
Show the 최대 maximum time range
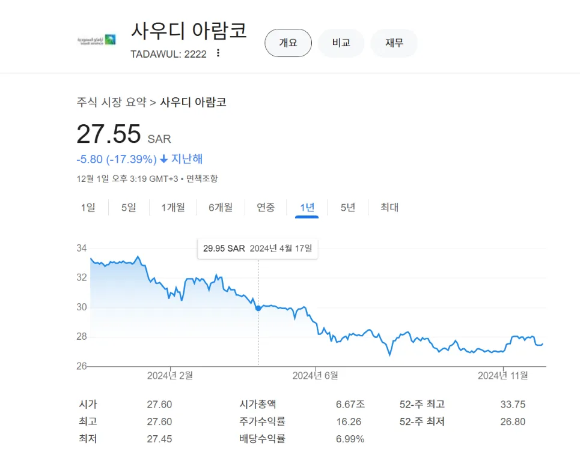[388, 207]
